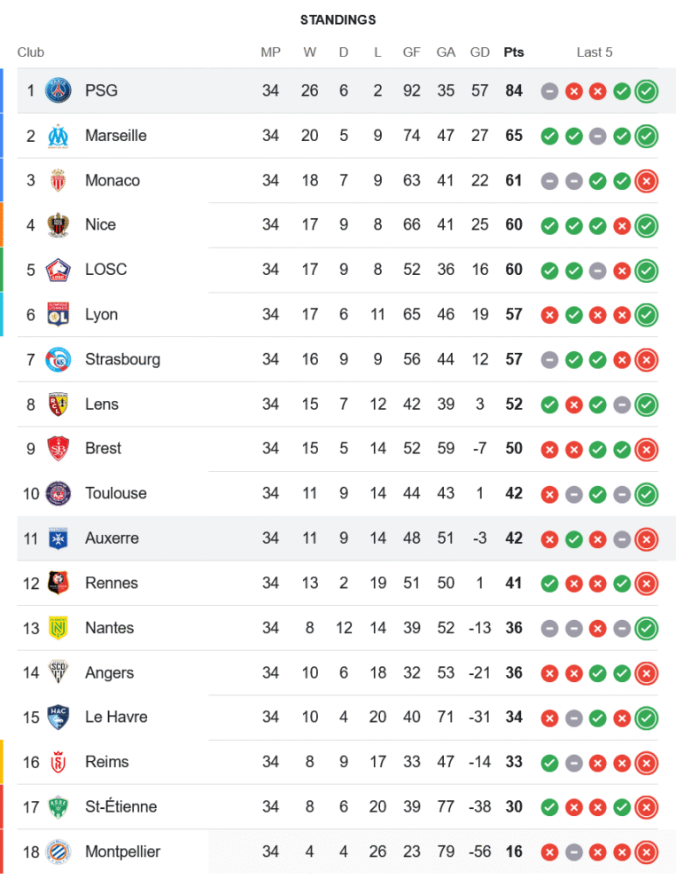Click the Club column header
676x887 pixels.
click(x=31, y=52)
